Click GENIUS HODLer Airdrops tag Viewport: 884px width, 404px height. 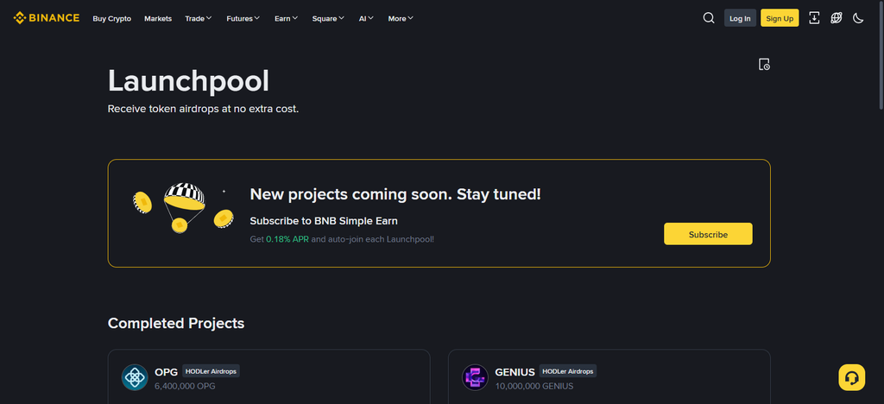click(x=568, y=370)
